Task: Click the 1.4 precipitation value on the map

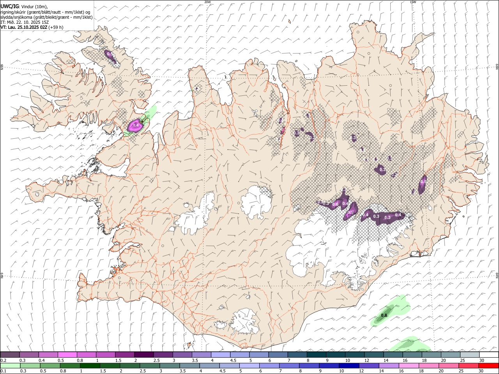Action: (136, 125)
